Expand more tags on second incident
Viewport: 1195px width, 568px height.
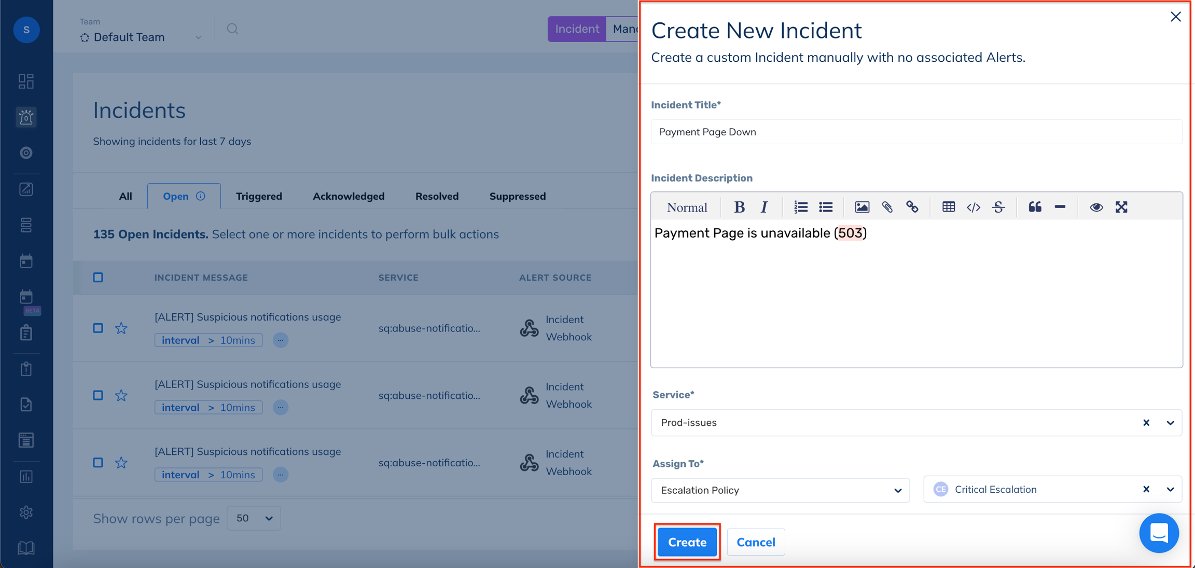281,408
